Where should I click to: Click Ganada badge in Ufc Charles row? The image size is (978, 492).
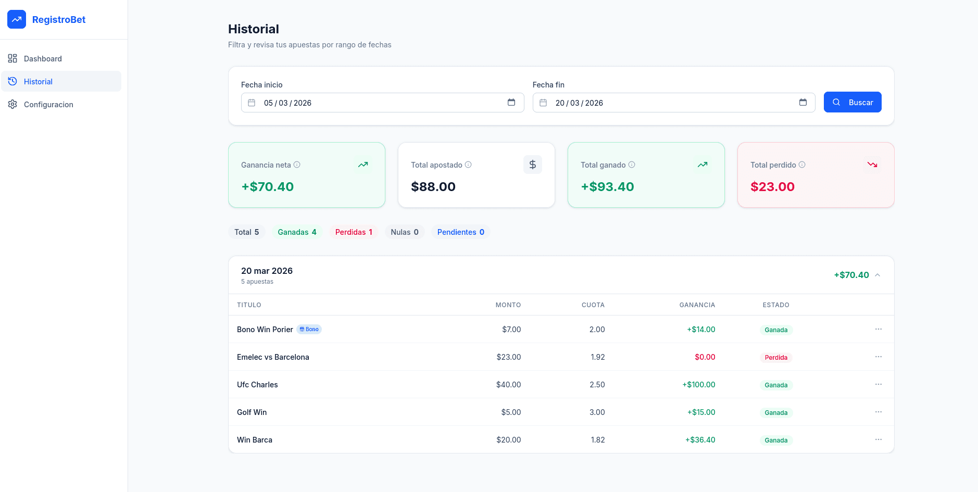[x=776, y=385]
